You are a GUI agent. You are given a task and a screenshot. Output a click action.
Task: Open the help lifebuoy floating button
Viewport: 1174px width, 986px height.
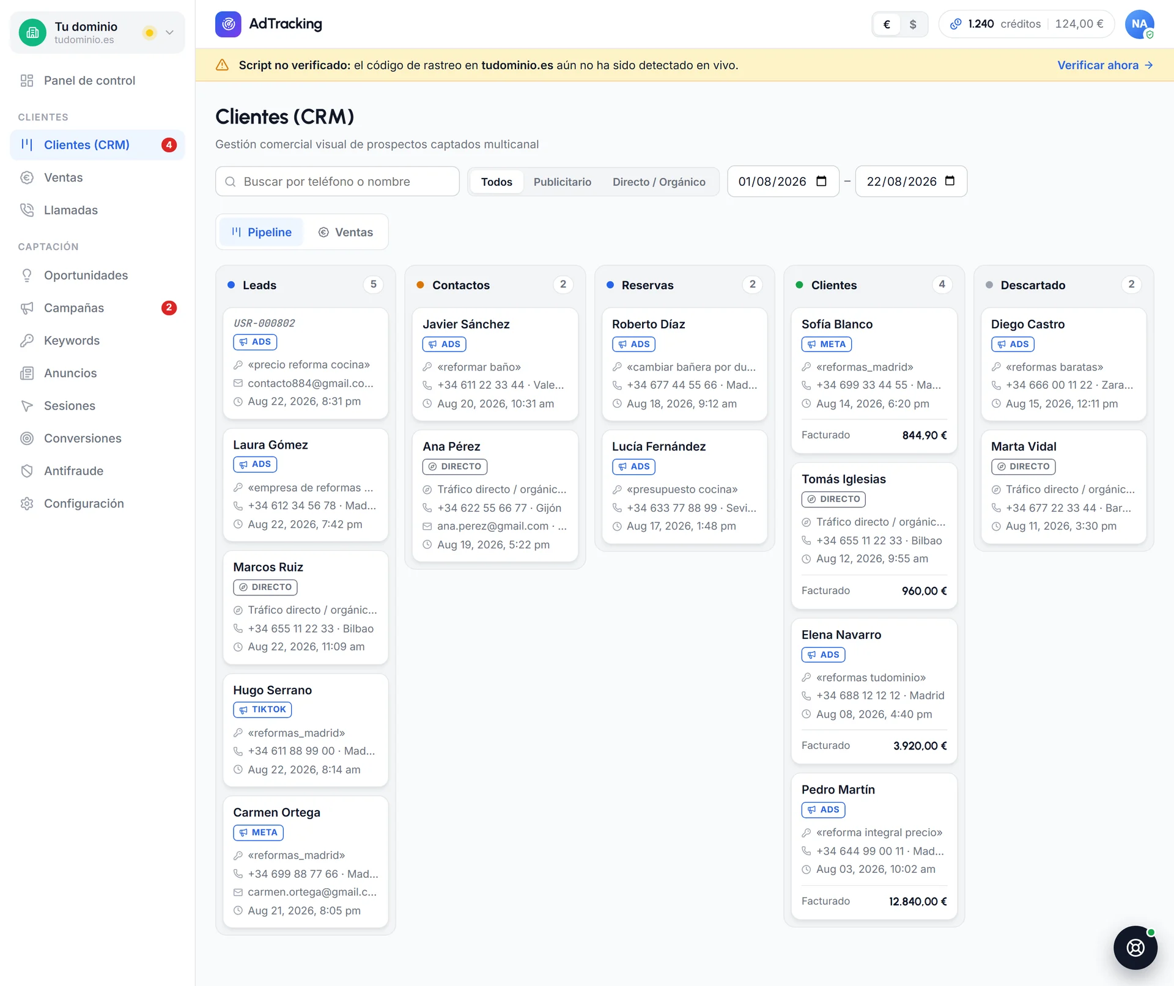click(x=1135, y=947)
